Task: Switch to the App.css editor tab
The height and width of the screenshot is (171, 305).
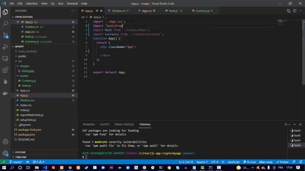Action: point(147,11)
